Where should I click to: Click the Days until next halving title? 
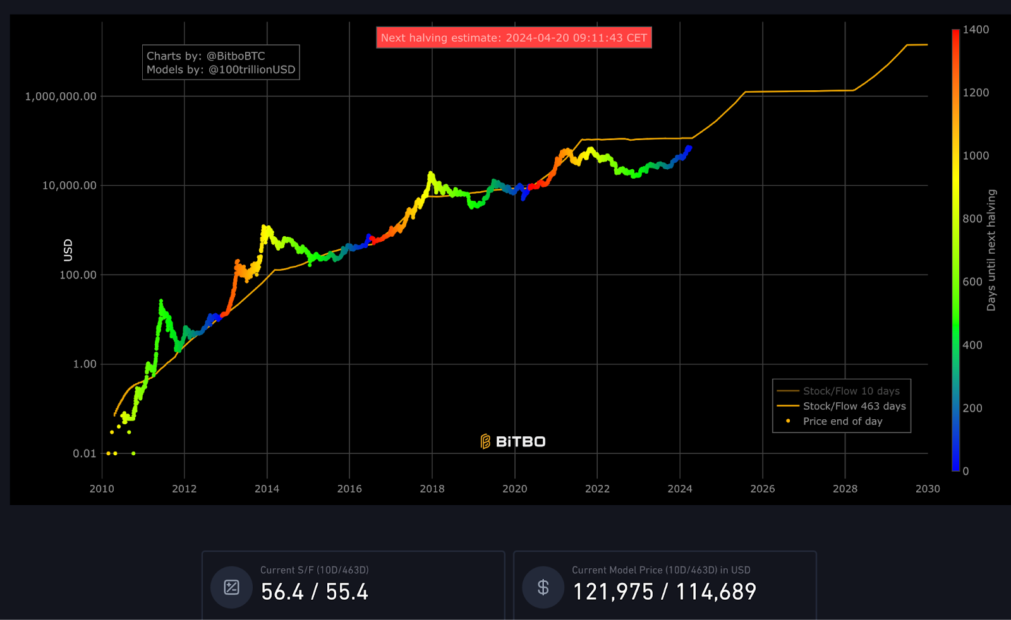[x=991, y=250]
